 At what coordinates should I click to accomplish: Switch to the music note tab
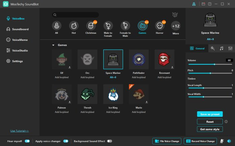click(x=221, y=48)
